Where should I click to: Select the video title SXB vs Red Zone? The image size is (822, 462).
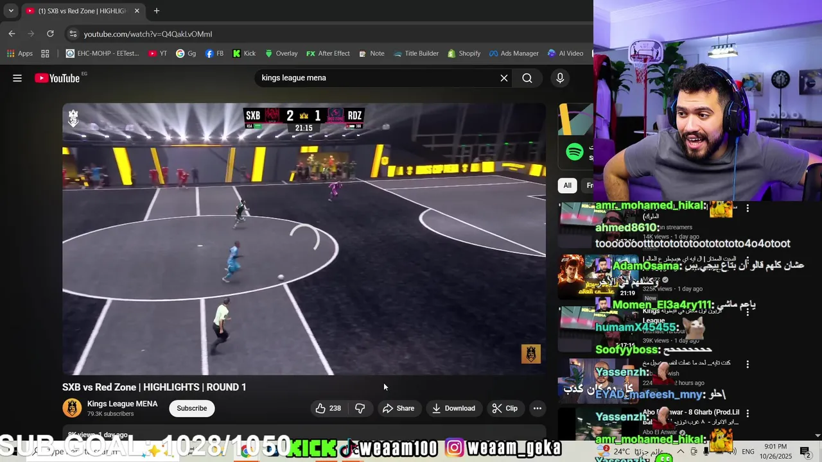pyautogui.click(x=154, y=387)
